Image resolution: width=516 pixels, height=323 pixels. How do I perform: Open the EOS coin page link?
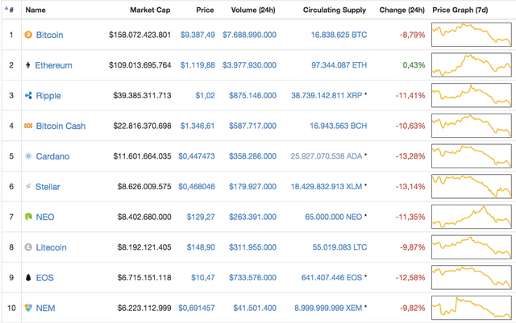(x=45, y=278)
